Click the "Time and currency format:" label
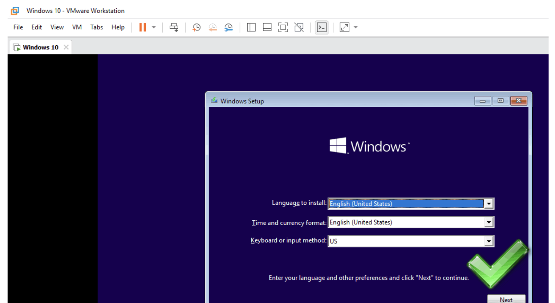The height and width of the screenshot is (303, 555). [x=289, y=223]
